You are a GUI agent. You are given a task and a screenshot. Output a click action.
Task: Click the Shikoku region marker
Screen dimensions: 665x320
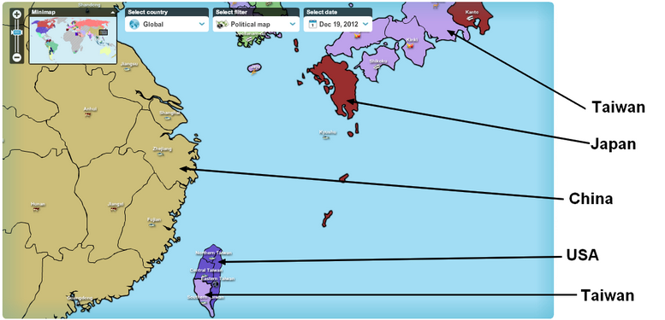point(376,66)
